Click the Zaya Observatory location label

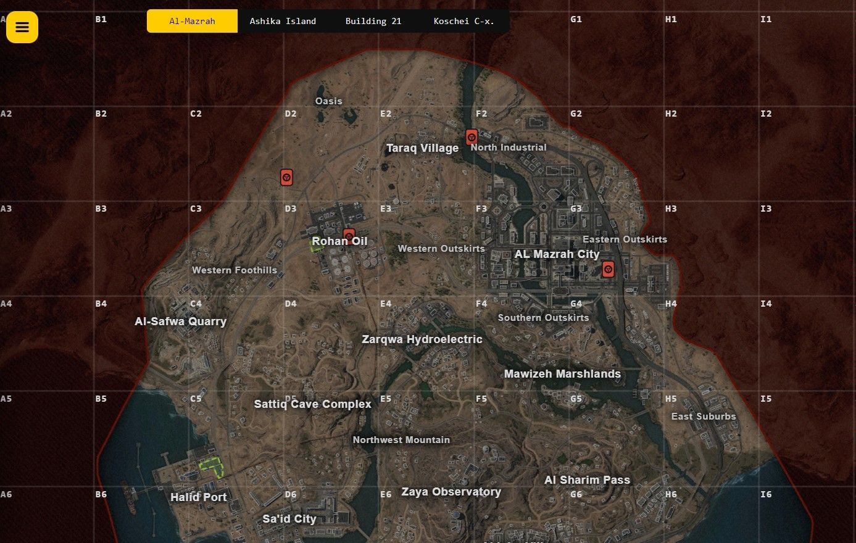point(451,492)
